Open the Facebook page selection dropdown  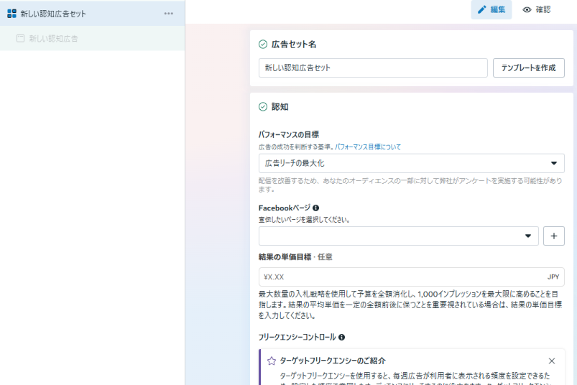[398, 236]
